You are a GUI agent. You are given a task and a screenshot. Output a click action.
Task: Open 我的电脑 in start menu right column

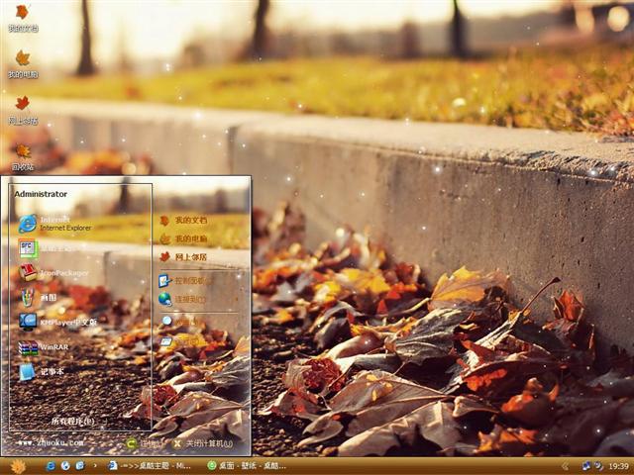click(x=183, y=238)
